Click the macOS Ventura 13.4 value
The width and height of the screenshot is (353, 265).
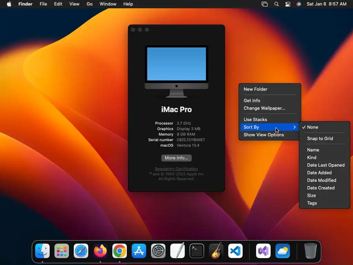tap(188, 145)
